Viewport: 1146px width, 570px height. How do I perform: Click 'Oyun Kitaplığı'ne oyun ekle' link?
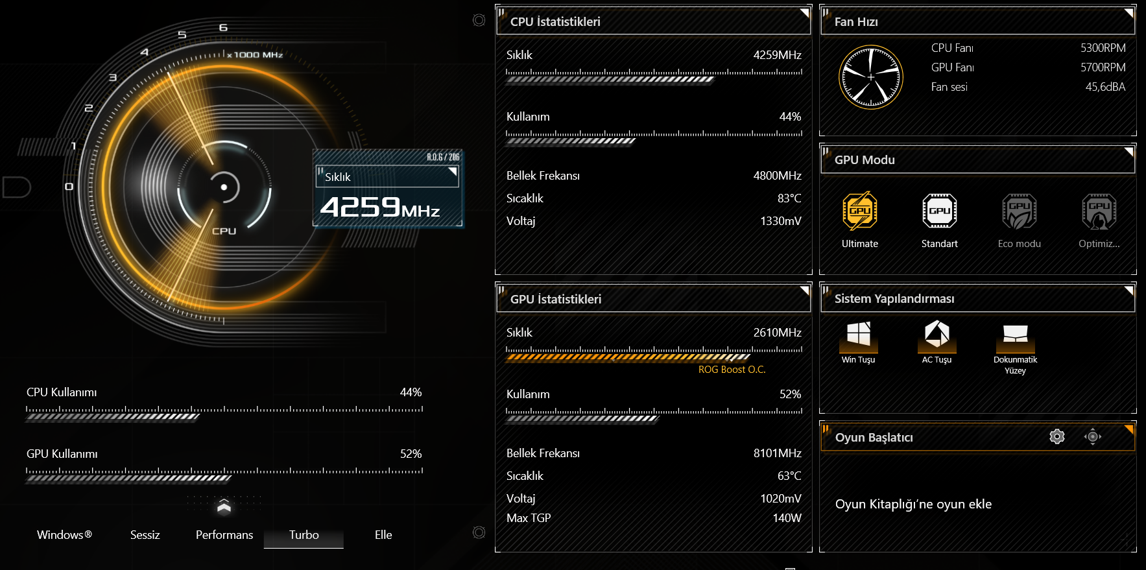tap(913, 505)
